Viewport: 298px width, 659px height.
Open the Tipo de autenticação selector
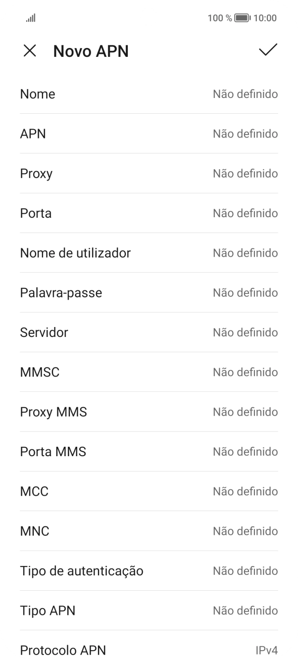coord(149,570)
